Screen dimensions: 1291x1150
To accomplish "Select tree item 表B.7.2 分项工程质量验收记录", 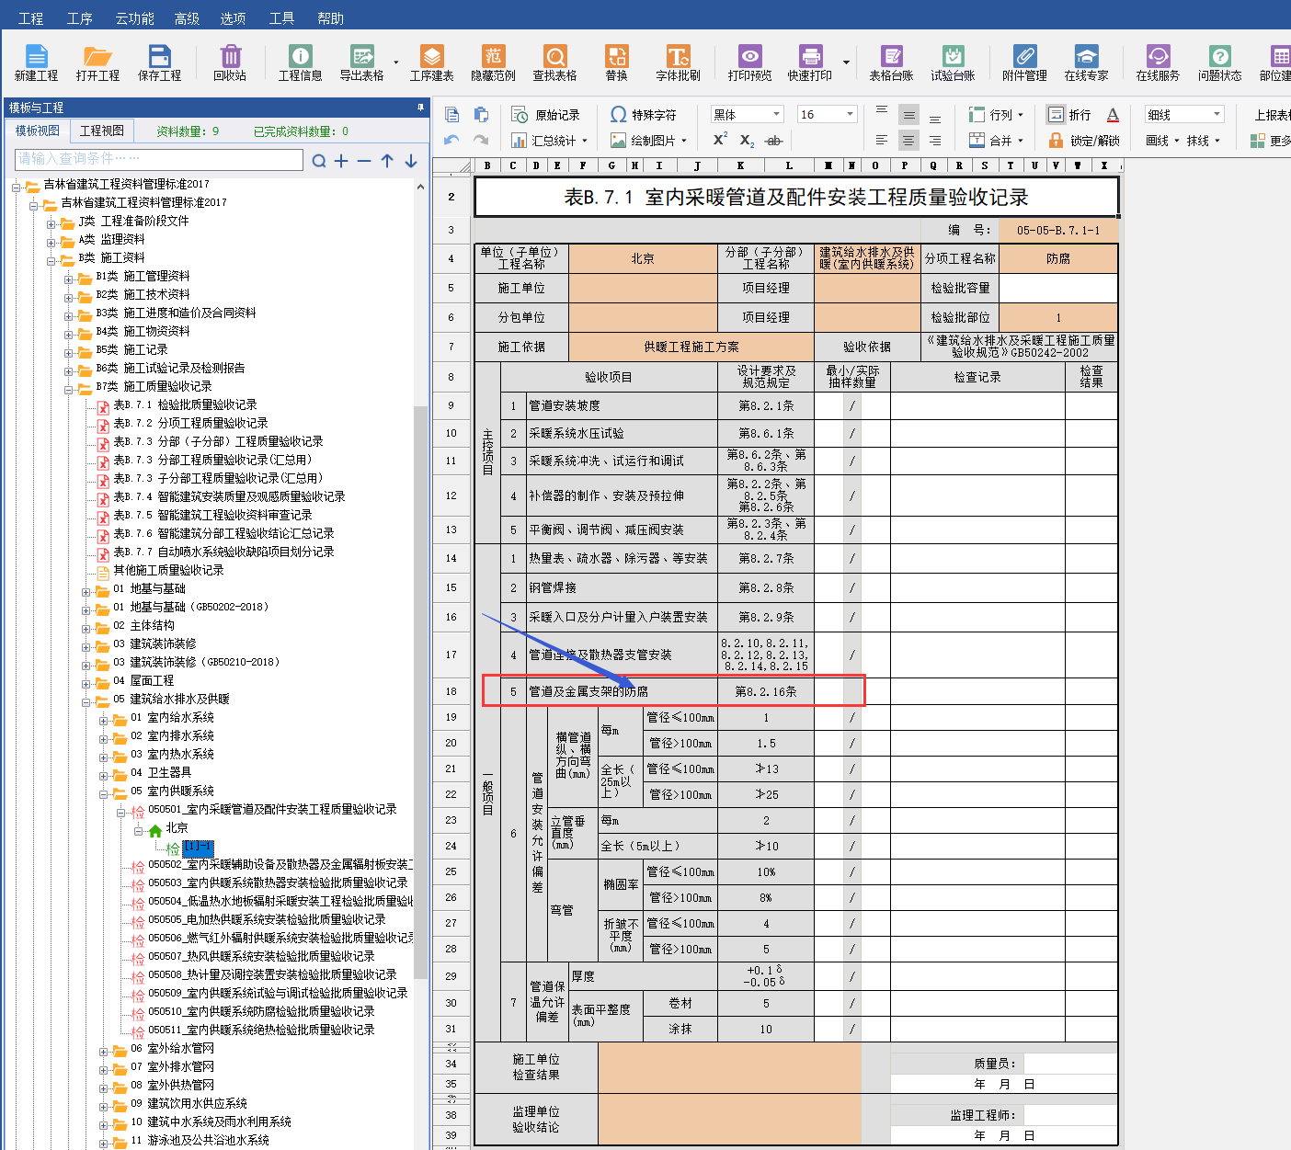I will pos(190,423).
